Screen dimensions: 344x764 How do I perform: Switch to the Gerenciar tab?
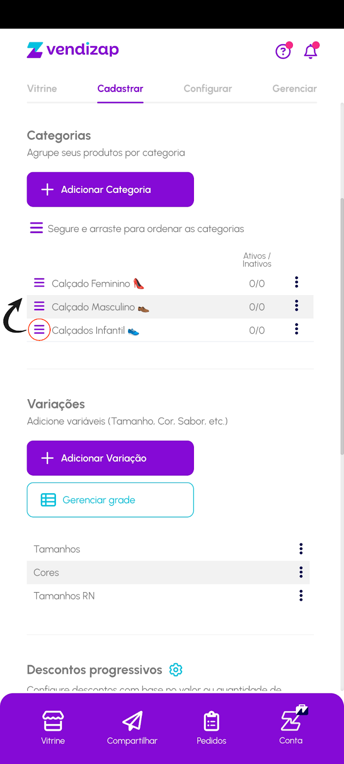[294, 89]
